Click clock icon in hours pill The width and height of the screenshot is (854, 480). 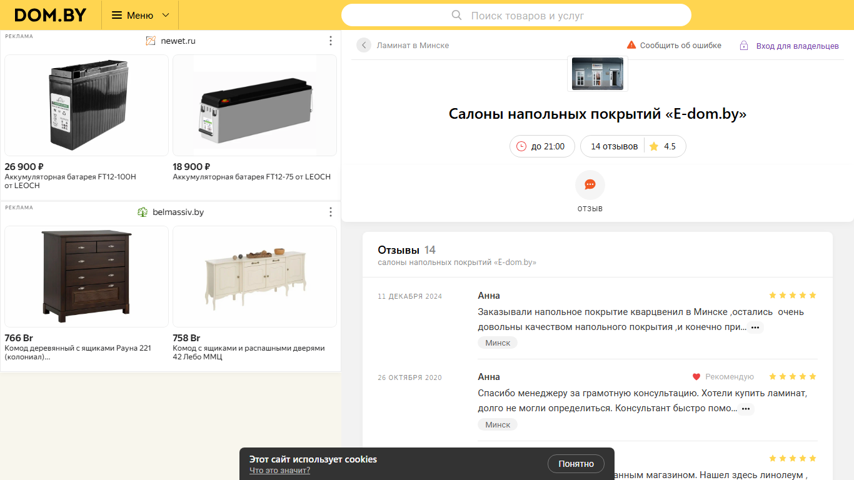point(521,146)
